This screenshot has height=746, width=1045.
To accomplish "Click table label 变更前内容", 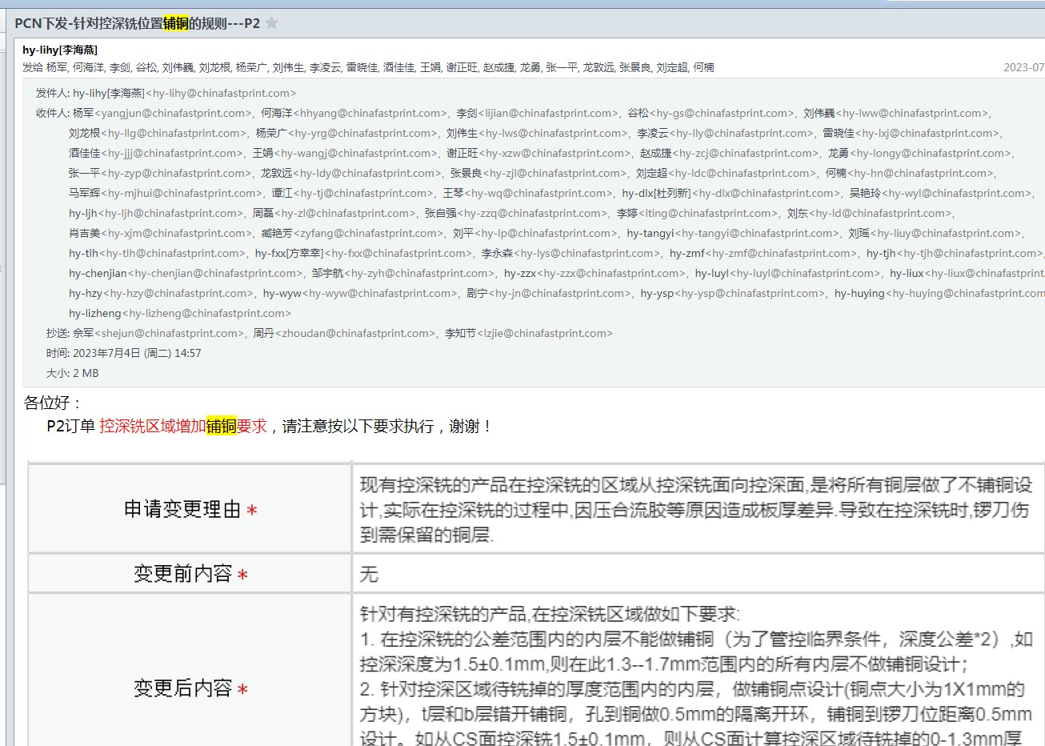I will click(x=182, y=574).
